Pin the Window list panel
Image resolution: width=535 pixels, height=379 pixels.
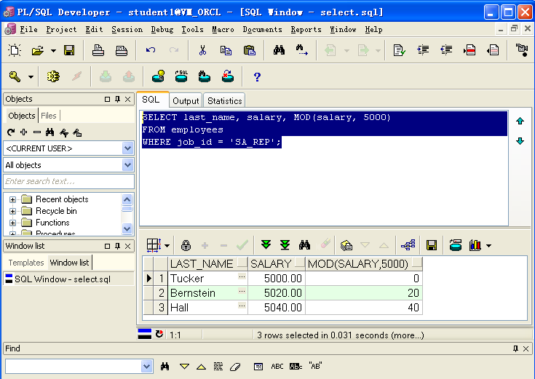pos(117,246)
